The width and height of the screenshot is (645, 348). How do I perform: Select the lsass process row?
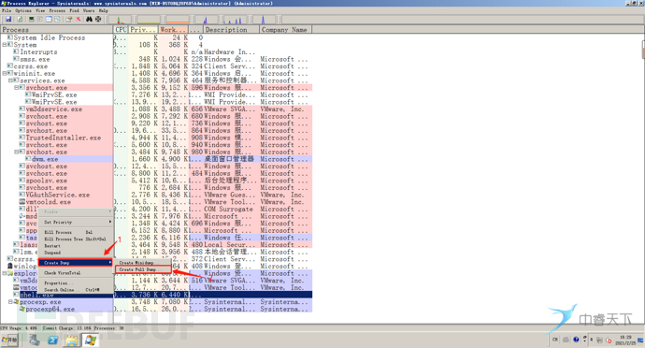pyautogui.click(x=156, y=245)
